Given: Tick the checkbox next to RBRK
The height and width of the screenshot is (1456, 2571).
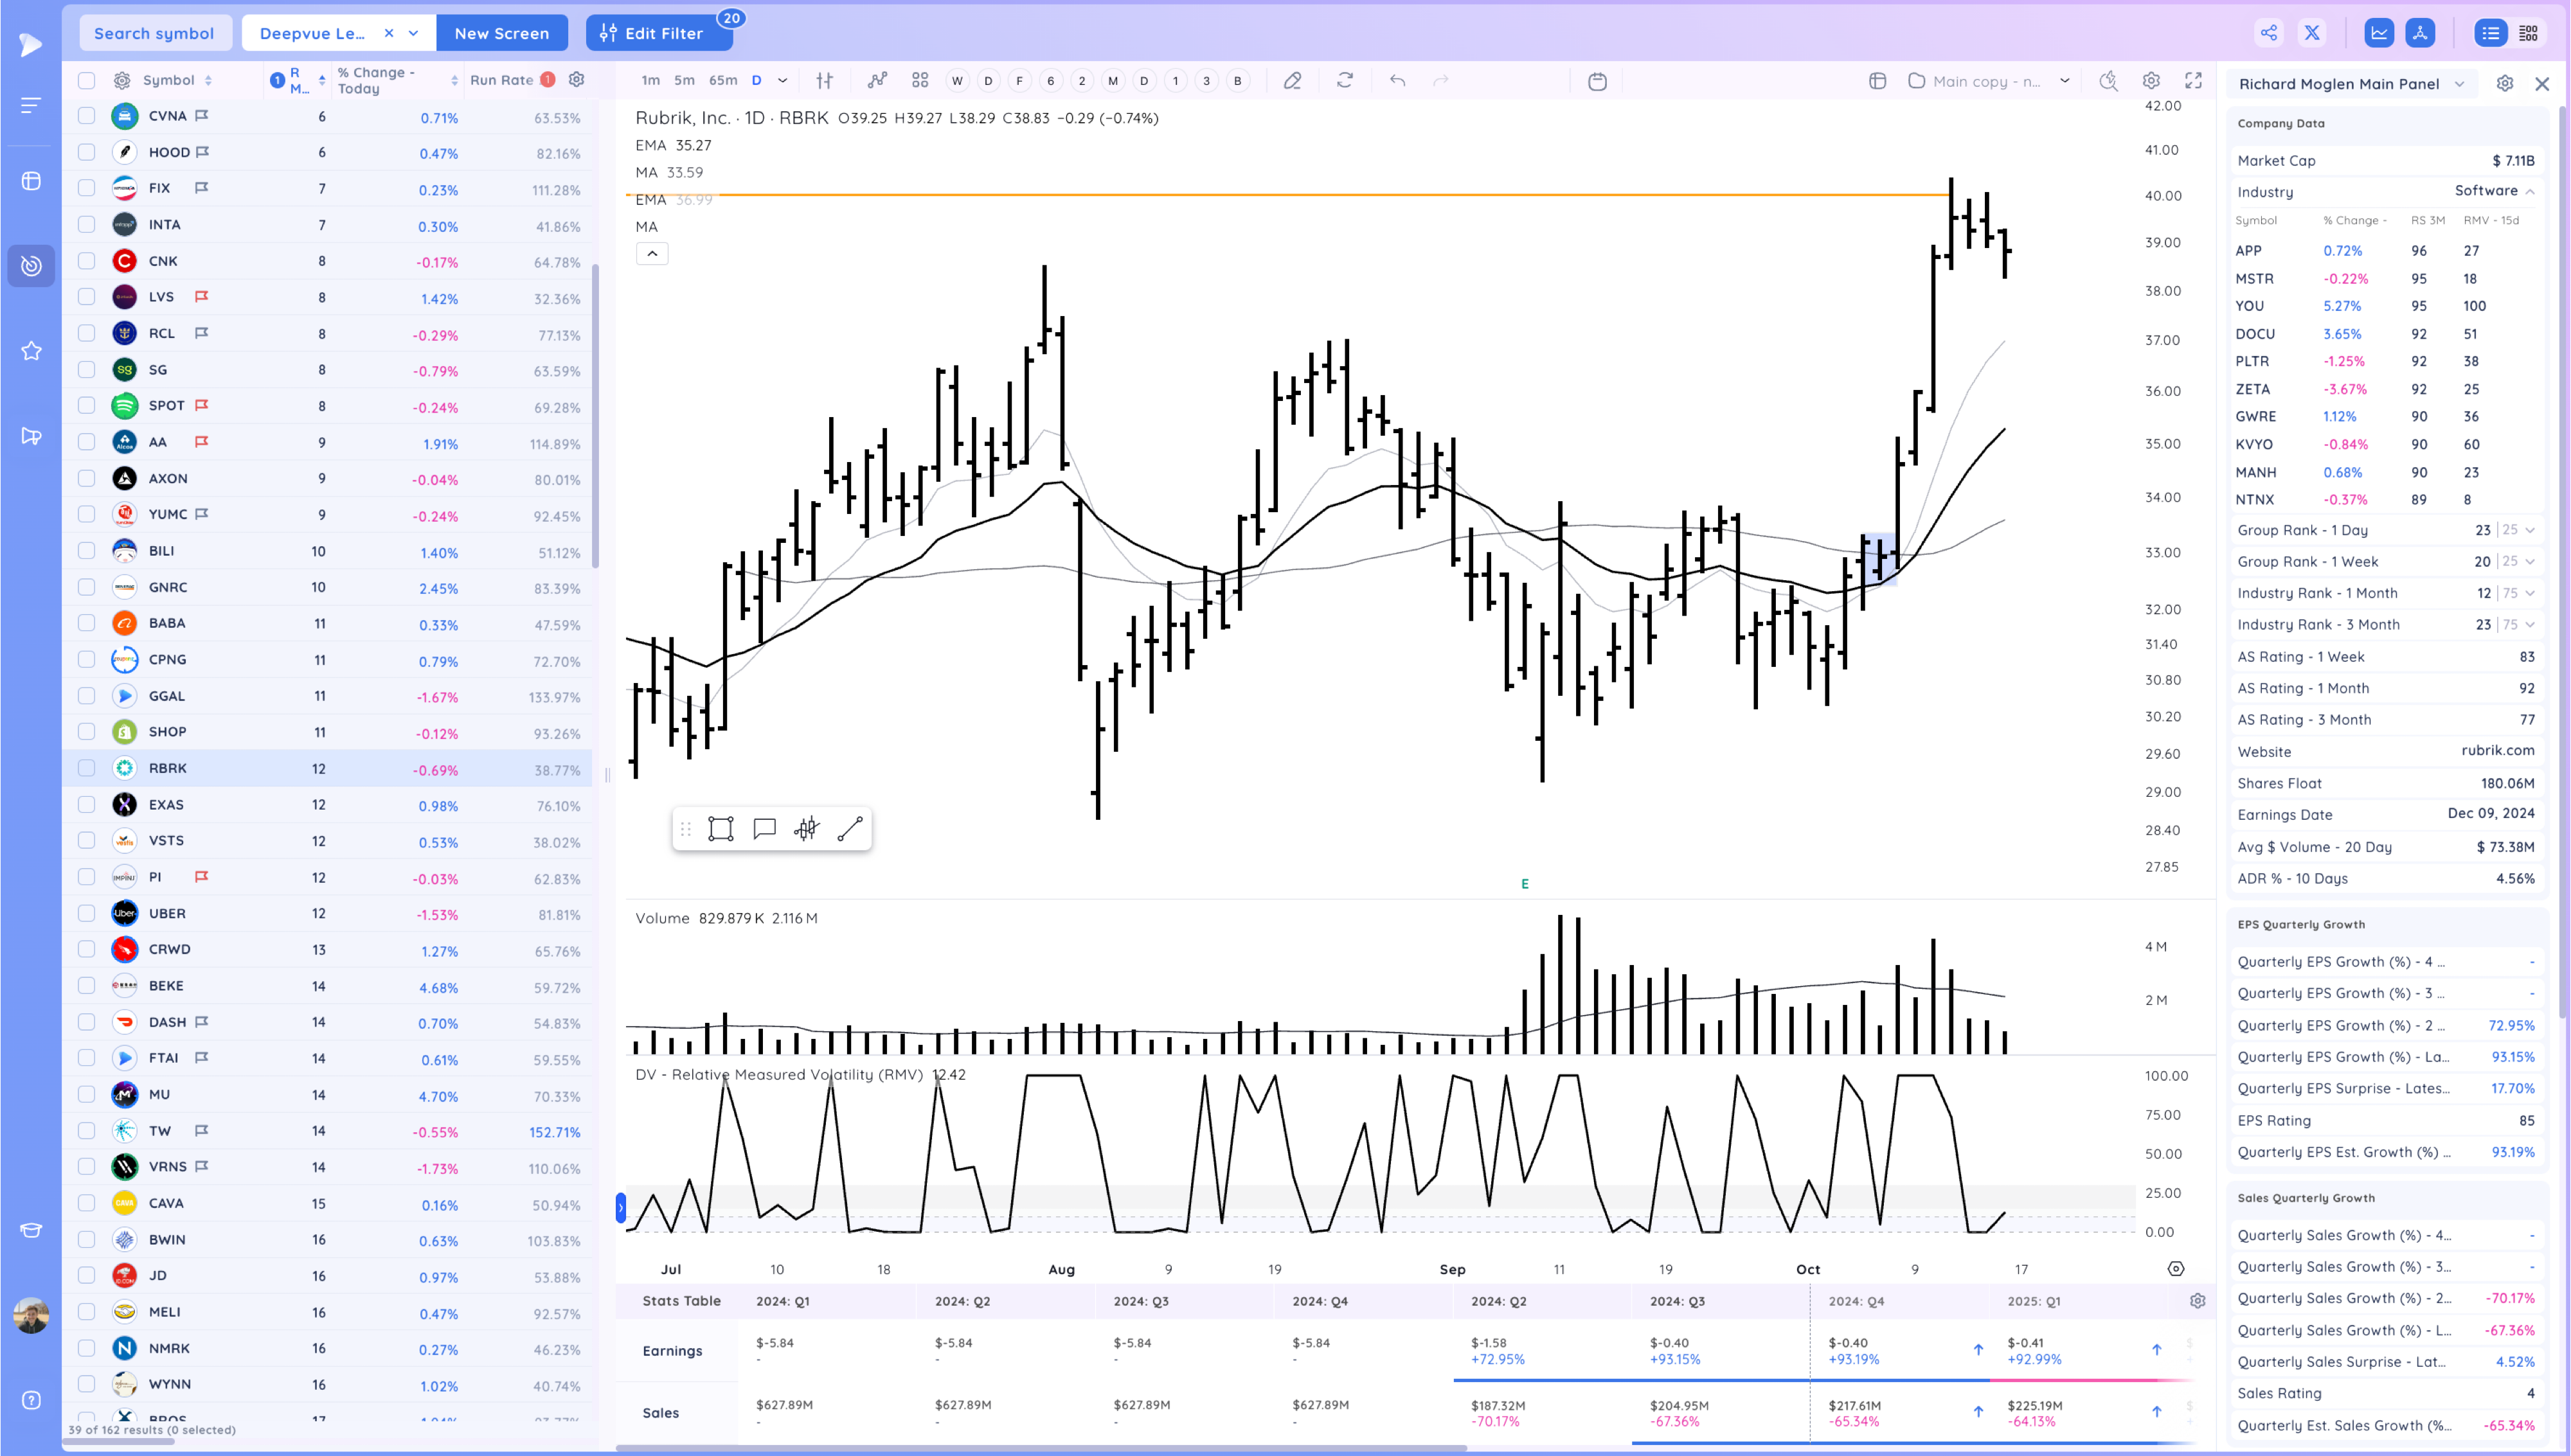Looking at the screenshot, I should (87, 768).
